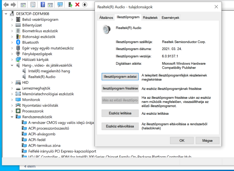
Task: Select the Nyomtatási várólisták printer icon
Action: coord(18,105)
